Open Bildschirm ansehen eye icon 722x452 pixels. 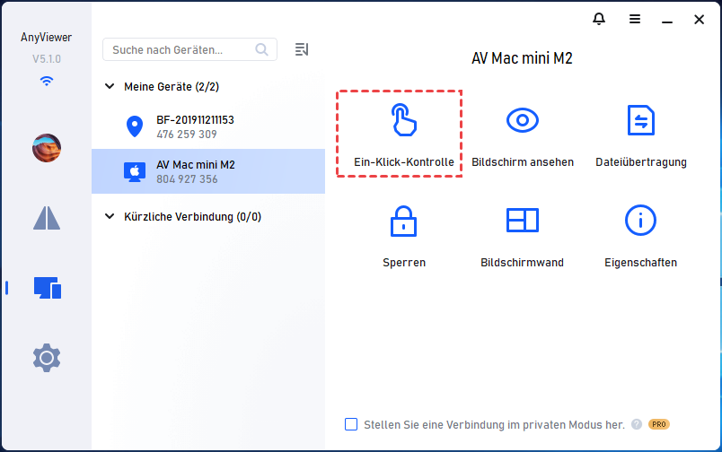pyautogui.click(x=522, y=120)
